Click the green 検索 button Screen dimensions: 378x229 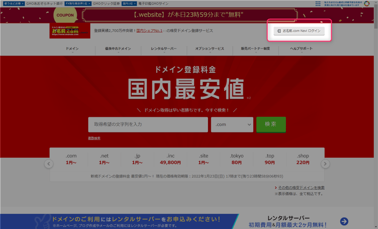271,124
